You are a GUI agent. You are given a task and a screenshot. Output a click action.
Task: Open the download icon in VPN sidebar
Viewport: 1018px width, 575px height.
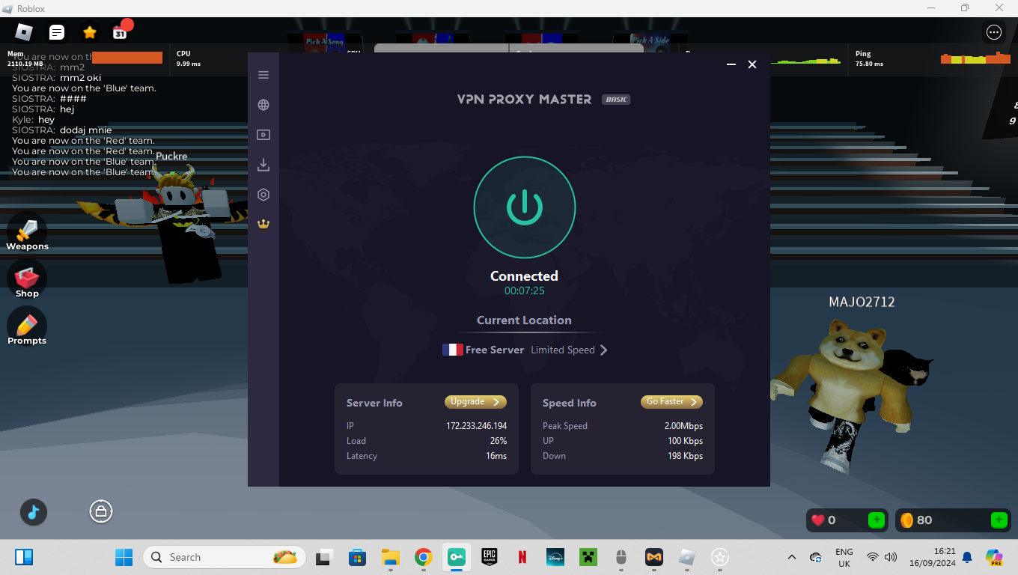click(263, 165)
